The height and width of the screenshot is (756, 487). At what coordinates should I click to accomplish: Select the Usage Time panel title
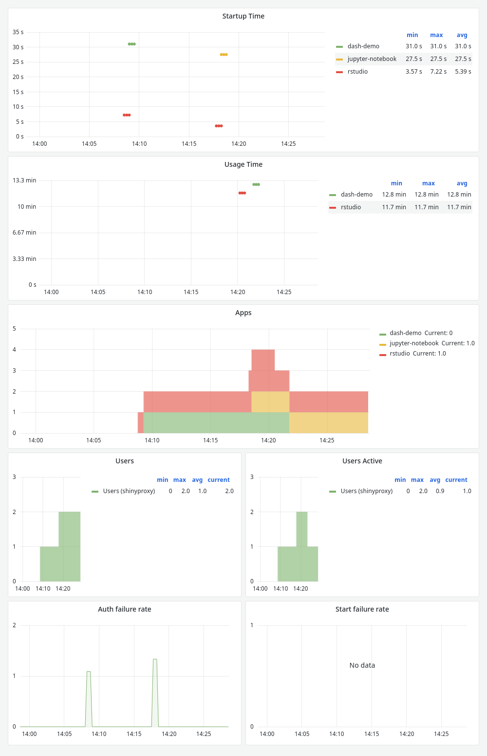coord(243,164)
